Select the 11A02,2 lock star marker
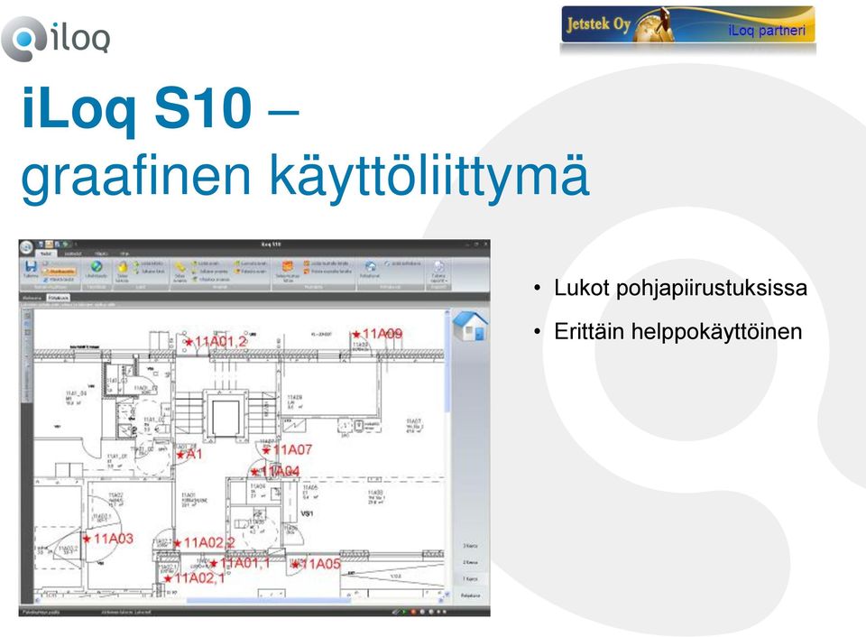 click(x=177, y=544)
